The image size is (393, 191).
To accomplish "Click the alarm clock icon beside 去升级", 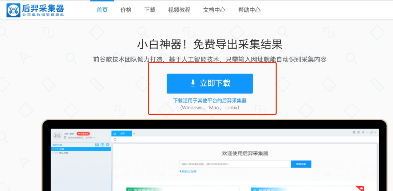I will [x=65, y=138].
